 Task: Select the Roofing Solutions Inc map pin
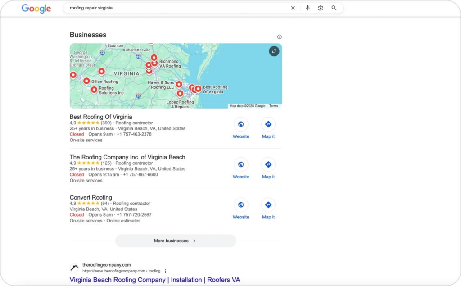[94, 90]
